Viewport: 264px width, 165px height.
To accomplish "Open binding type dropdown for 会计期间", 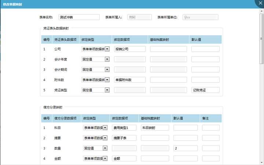I will click(107, 70).
